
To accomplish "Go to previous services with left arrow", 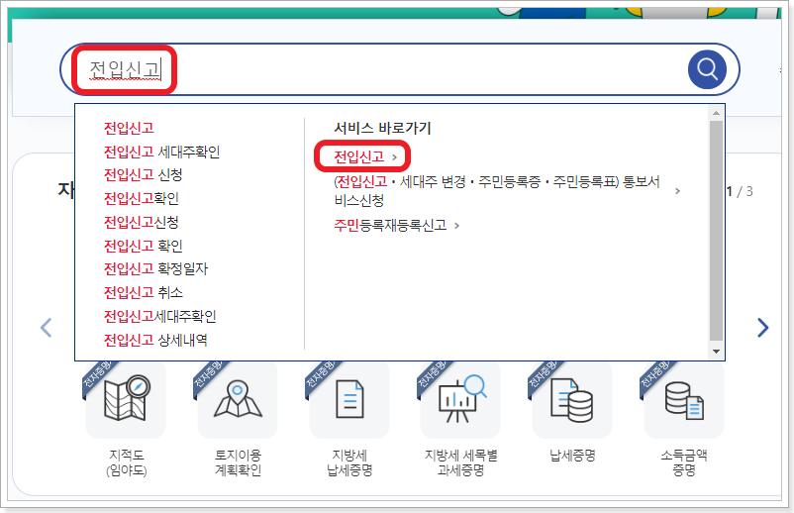I will pos(46,328).
